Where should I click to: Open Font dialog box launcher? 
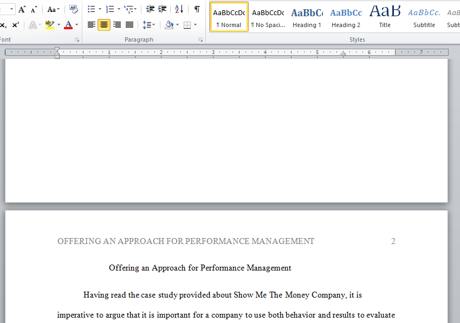(77, 40)
